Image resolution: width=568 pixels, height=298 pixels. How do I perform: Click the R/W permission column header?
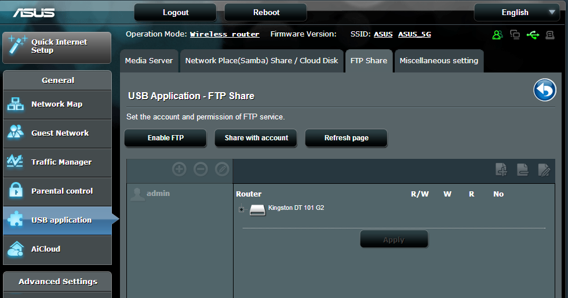click(x=420, y=194)
